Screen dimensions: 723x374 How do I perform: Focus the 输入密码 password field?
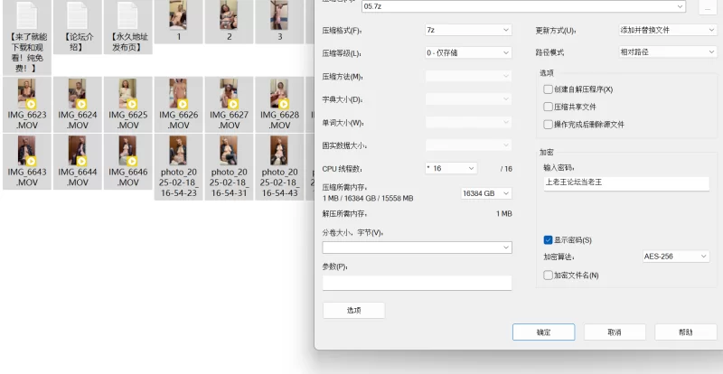point(626,183)
